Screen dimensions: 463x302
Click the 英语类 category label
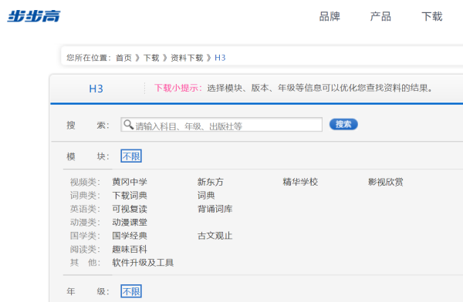tap(85, 209)
